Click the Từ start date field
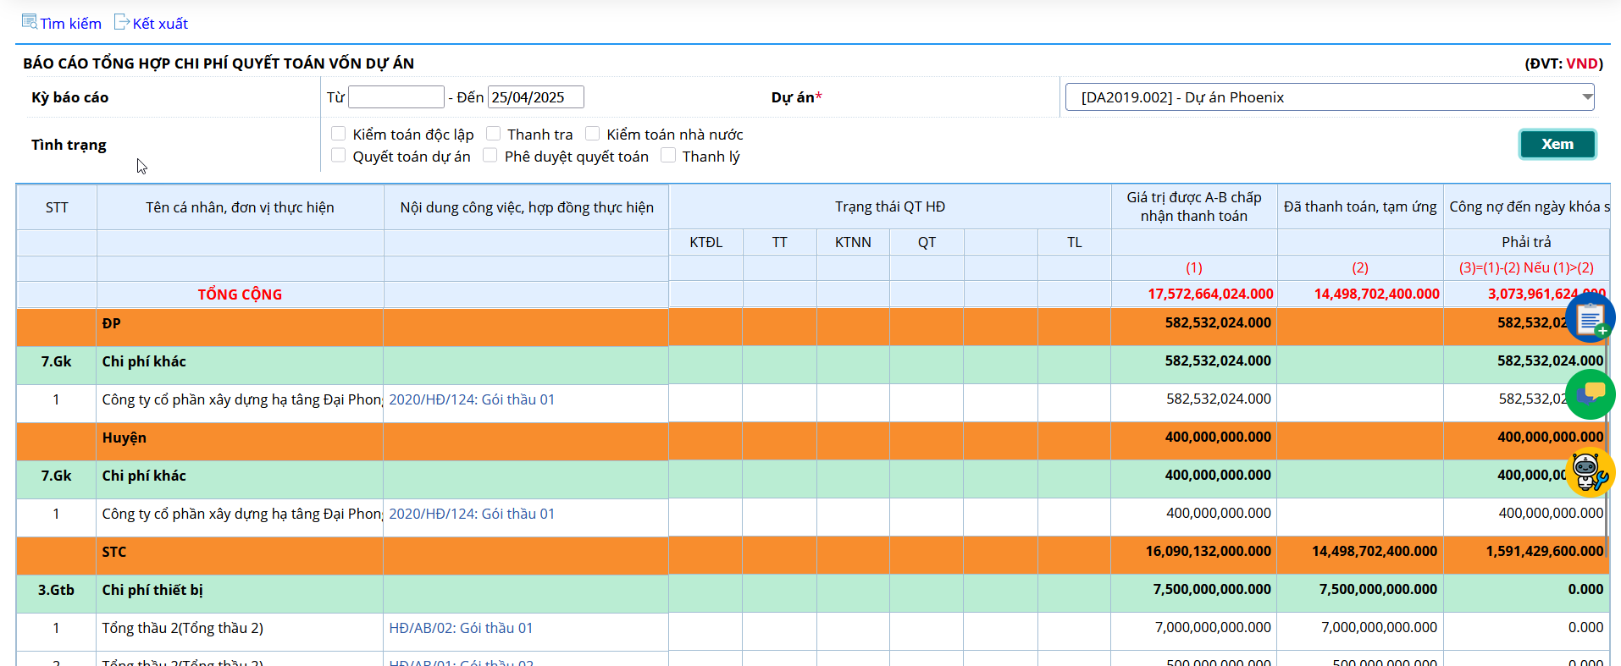1621x666 pixels. [x=396, y=97]
